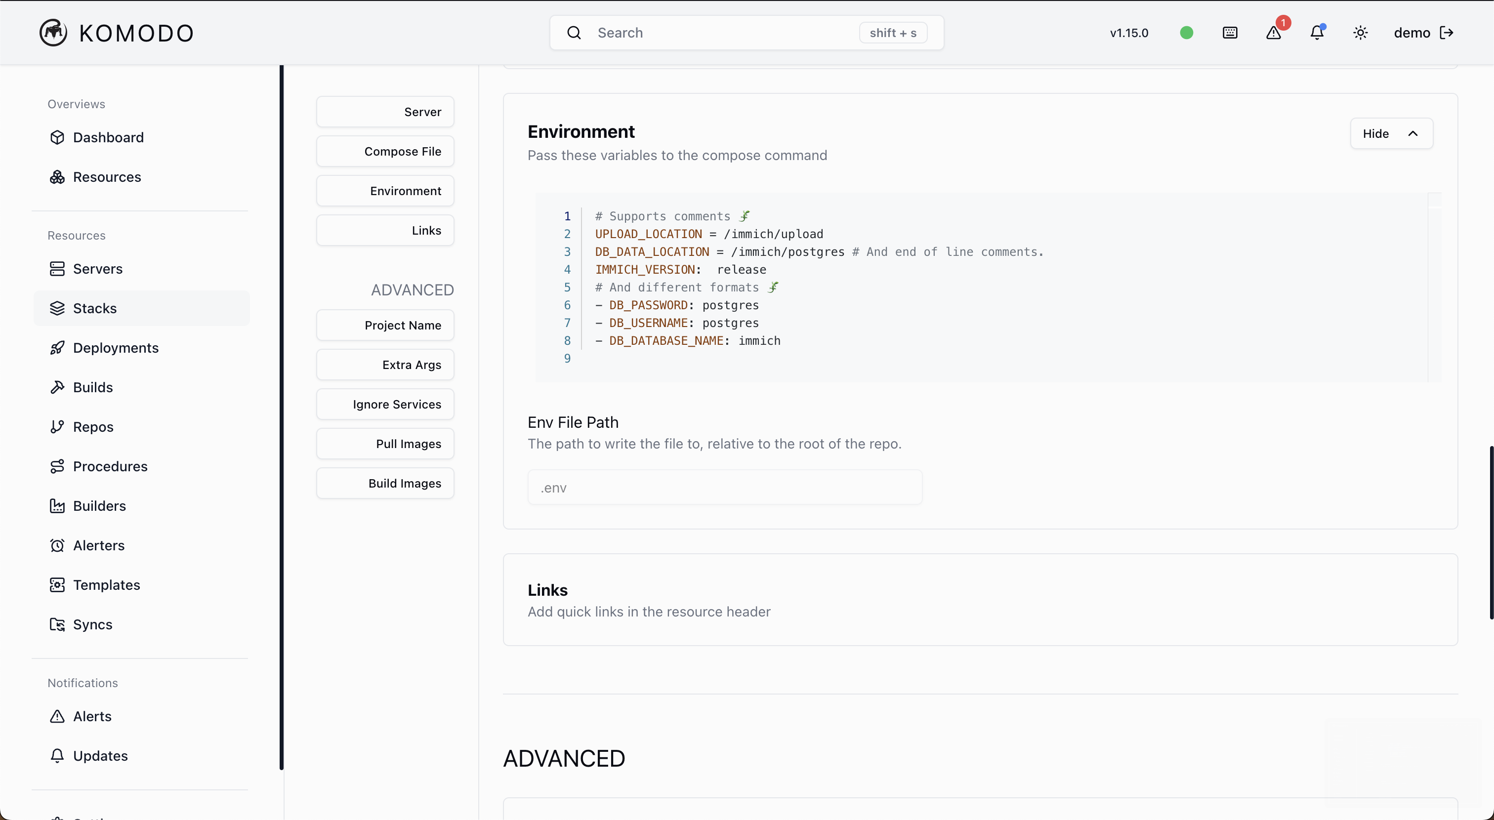Click the green connection status indicator
Screen dimensions: 1494x820
(x=1186, y=33)
